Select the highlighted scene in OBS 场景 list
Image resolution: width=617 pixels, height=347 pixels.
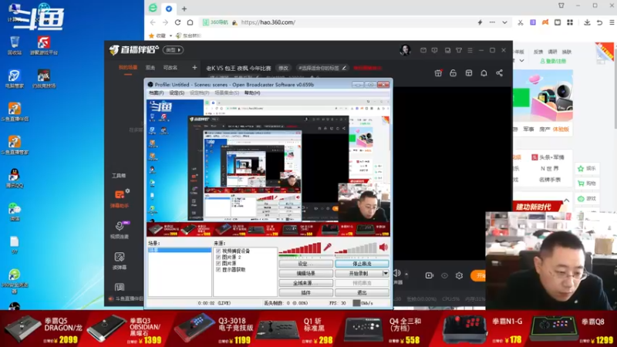[x=180, y=250]
